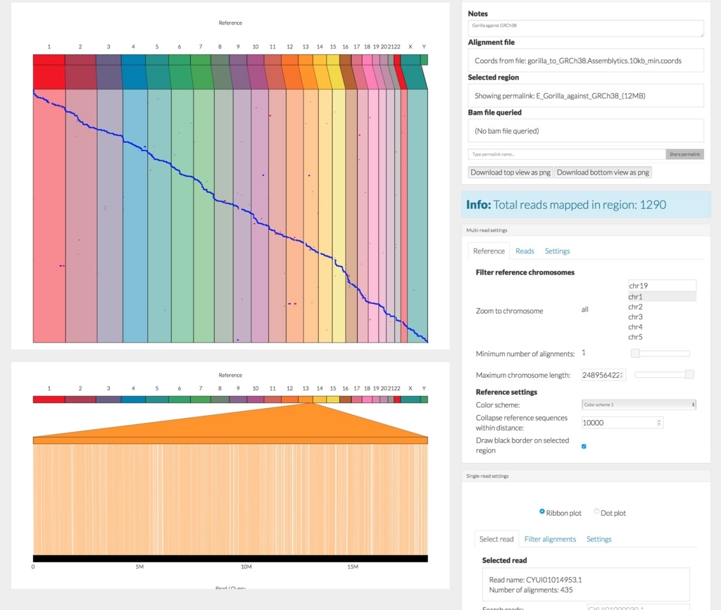Screen dimensions: 721x610
Task: Click the chr19 chromosome search box
Action: (662, 286)
